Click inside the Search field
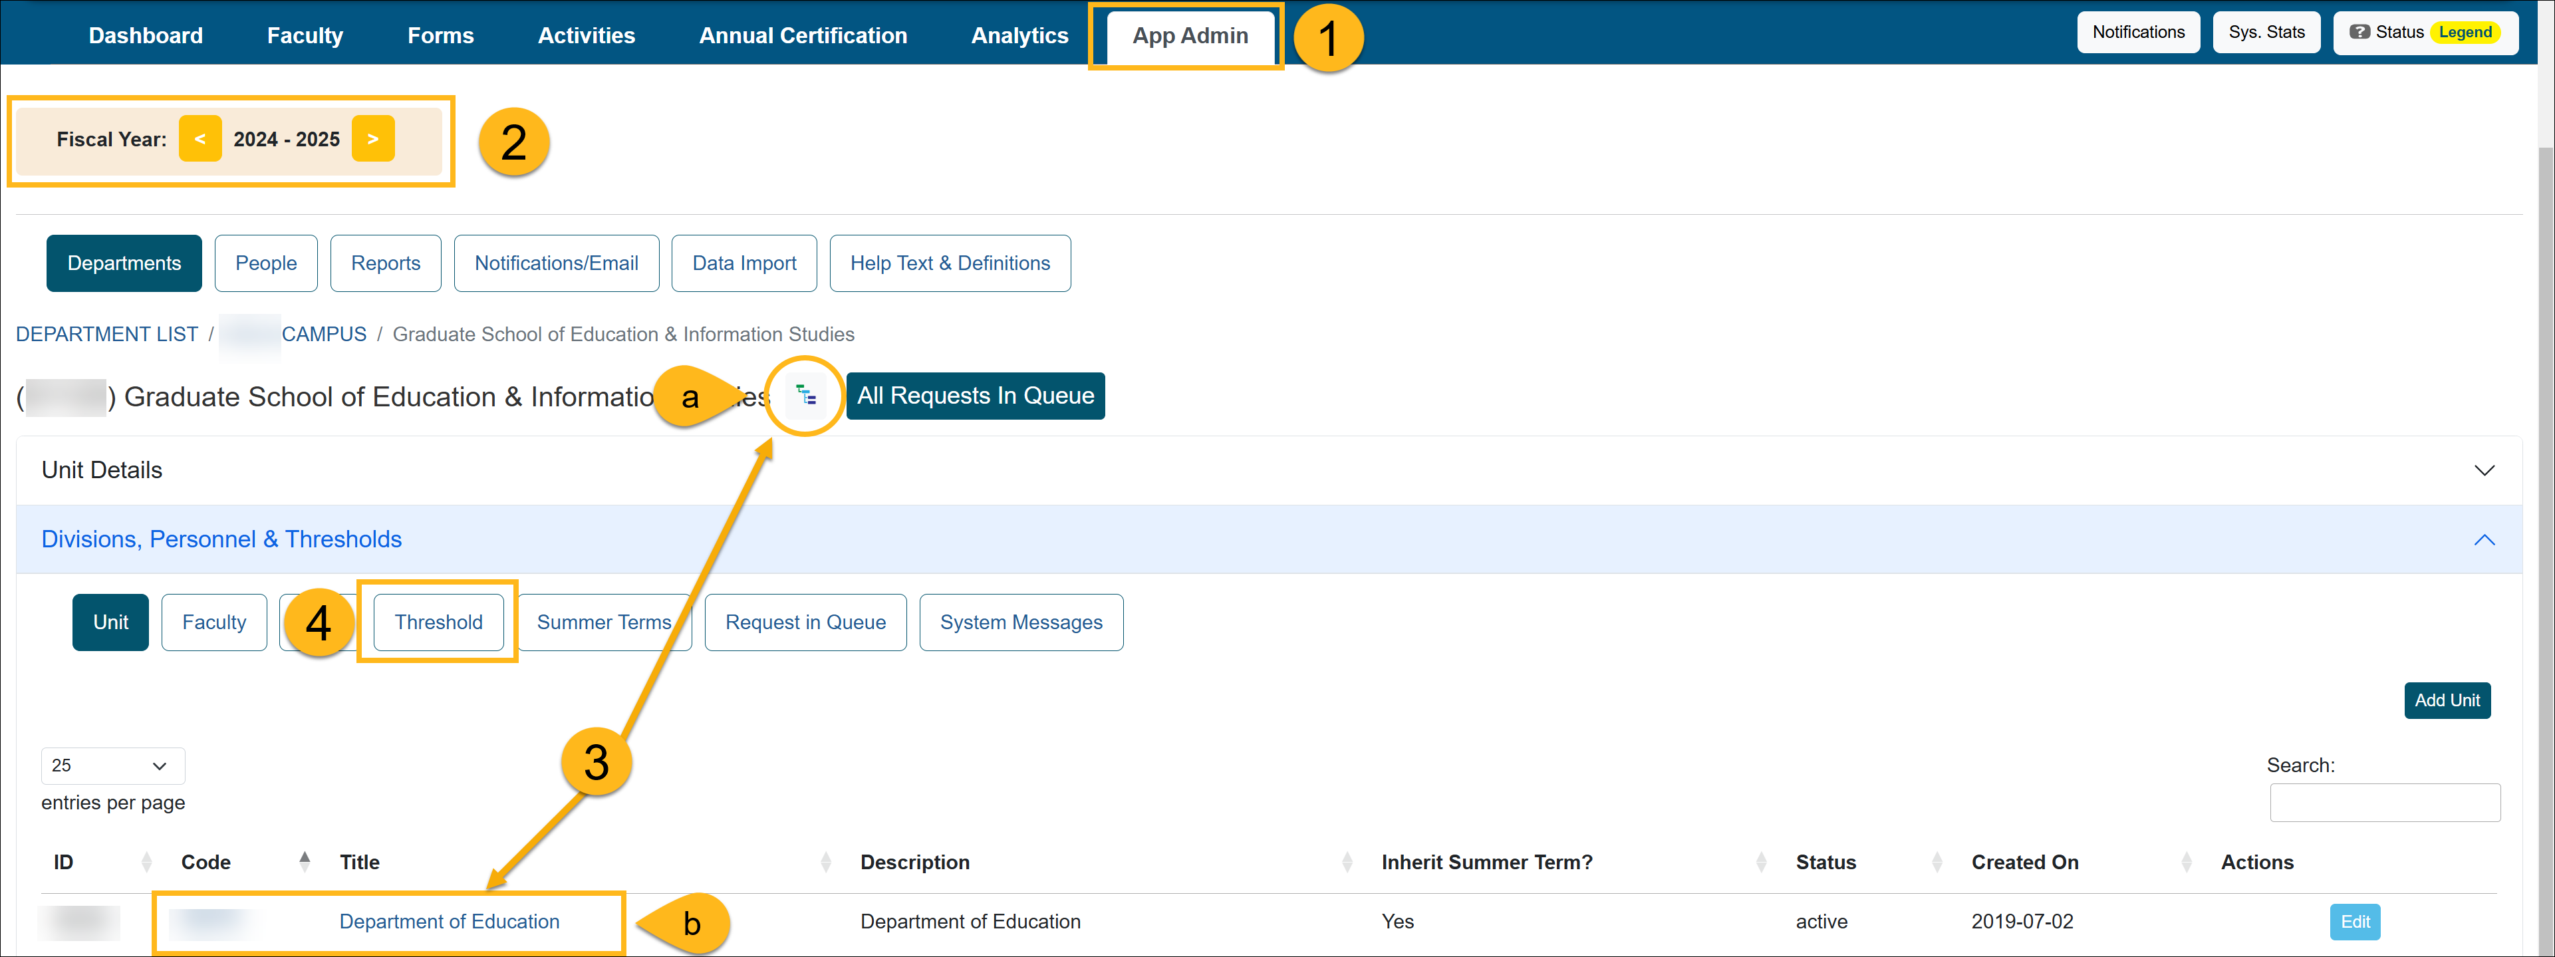This screenshot has width=2555, height=957. pyautogui.click(x=2384, y=802)
